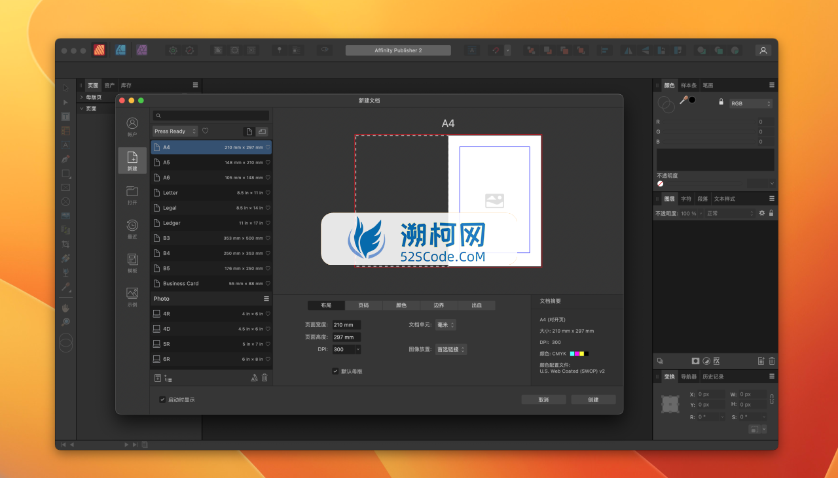
Task: Open the RGB color model dropdown
Action: pyautogui.click(x=751, y=103)
